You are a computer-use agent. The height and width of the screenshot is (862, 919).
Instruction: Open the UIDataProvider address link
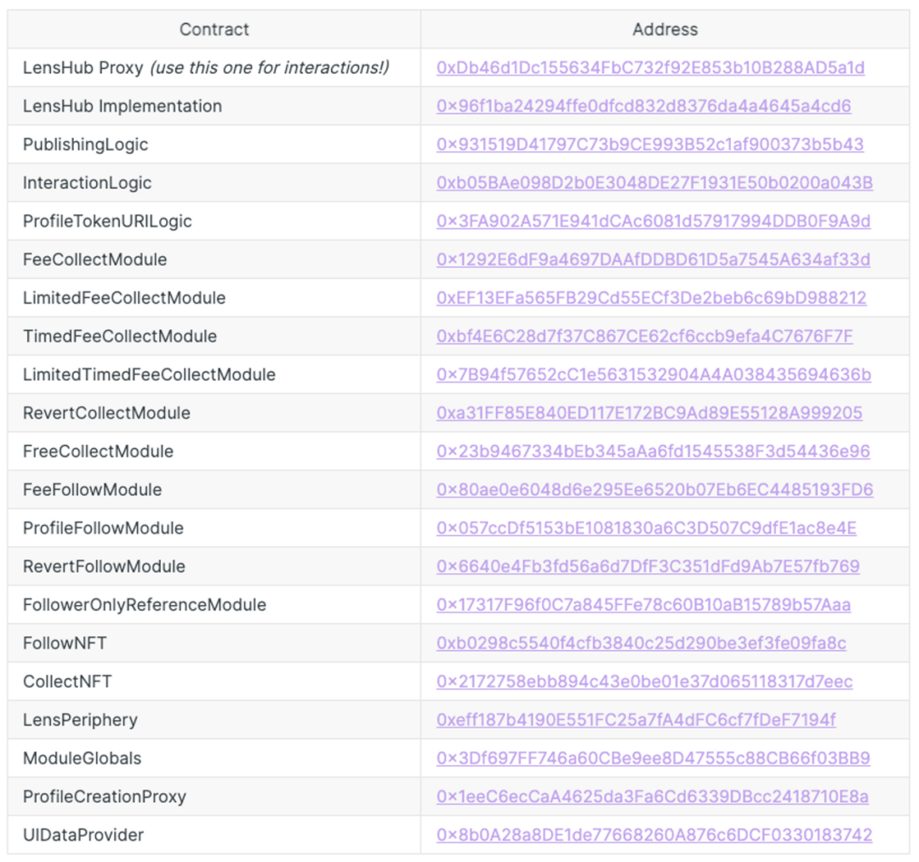coord(654,836)
